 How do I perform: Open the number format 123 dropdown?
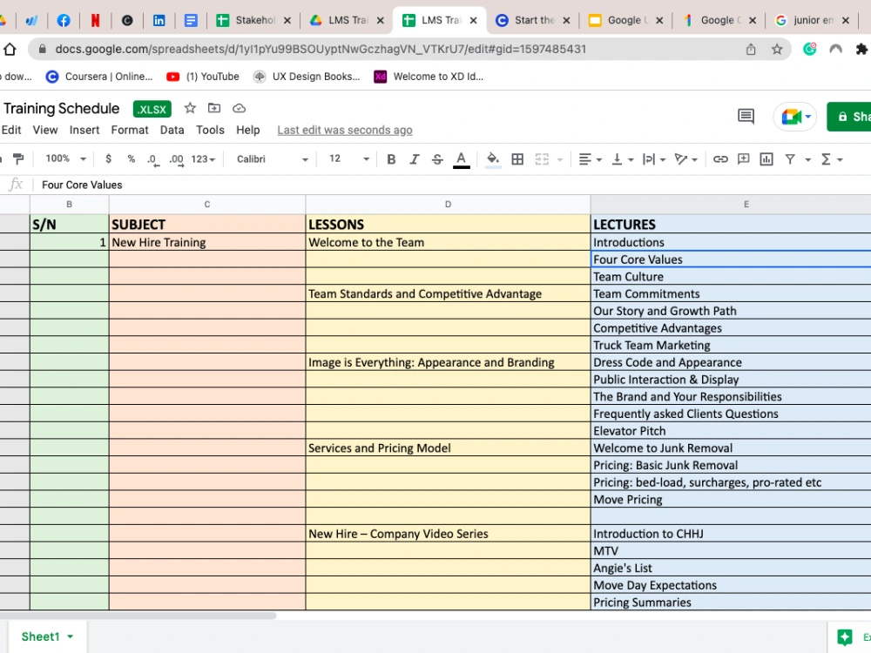click(x=203, y=159)
